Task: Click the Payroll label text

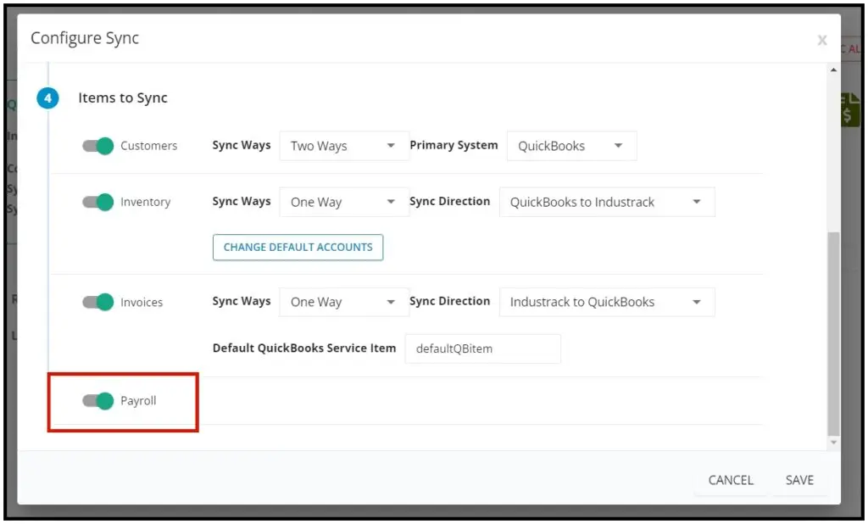Action: [x=138, y=400]
